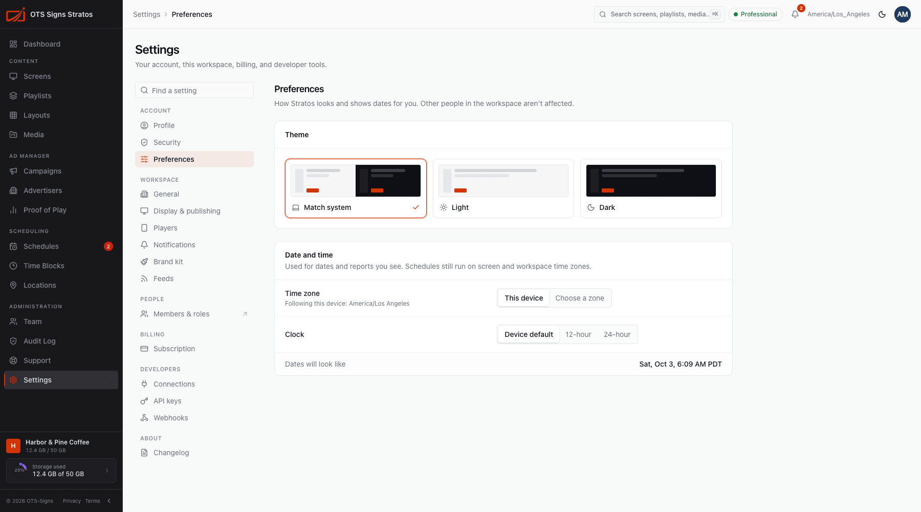The width and height of the screenshot is (921, 512).
Task: Focus the Find a setting field
Action: pyautogui.click(x=194, y=90)
